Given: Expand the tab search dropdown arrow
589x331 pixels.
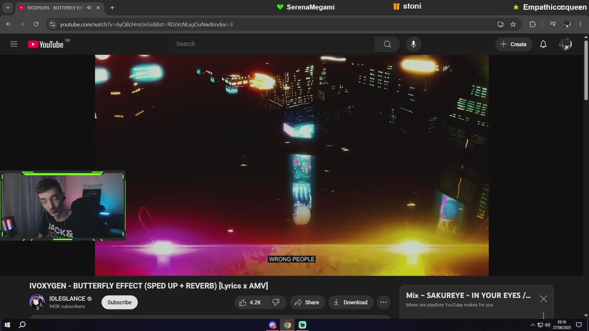Looking at the screenshot, I should click(8, 7).
